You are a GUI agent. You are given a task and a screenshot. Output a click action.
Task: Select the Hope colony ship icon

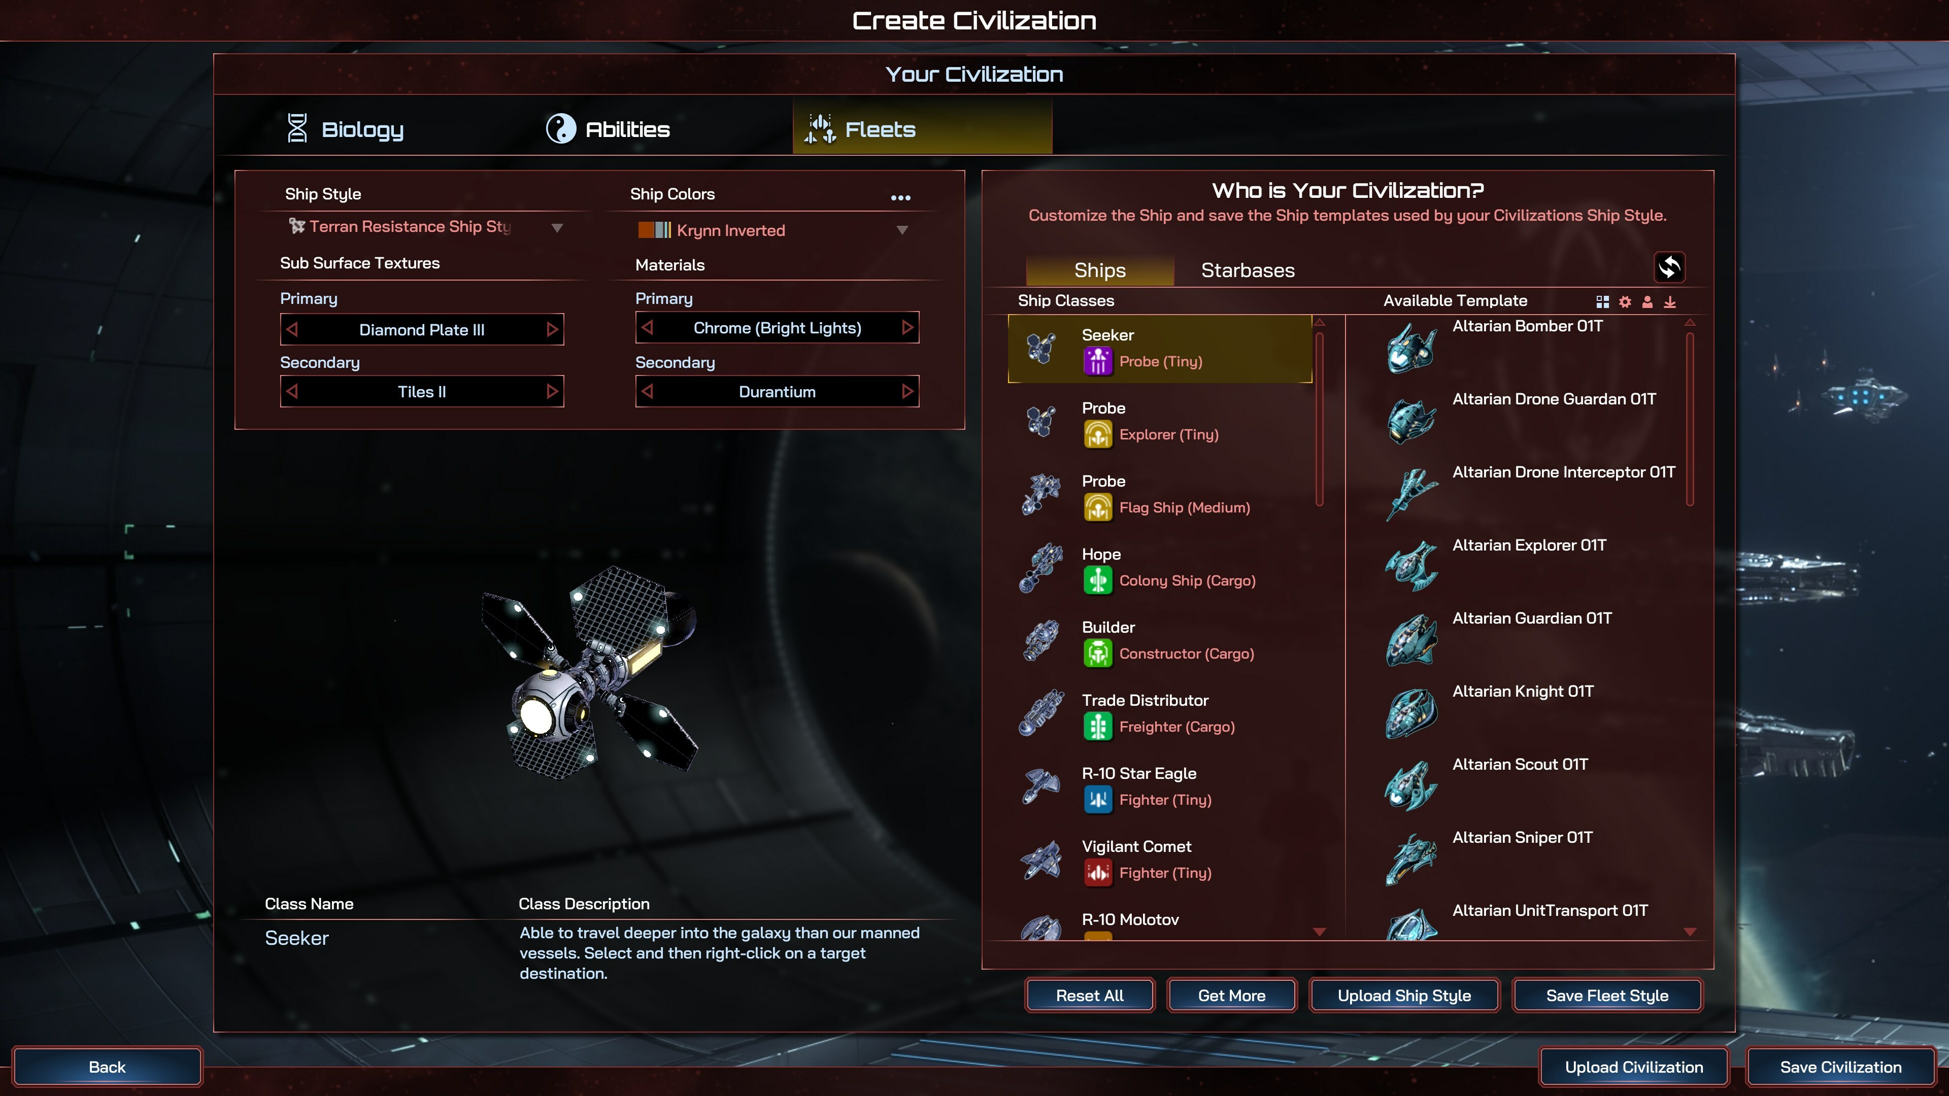(x=1042, y=568)
